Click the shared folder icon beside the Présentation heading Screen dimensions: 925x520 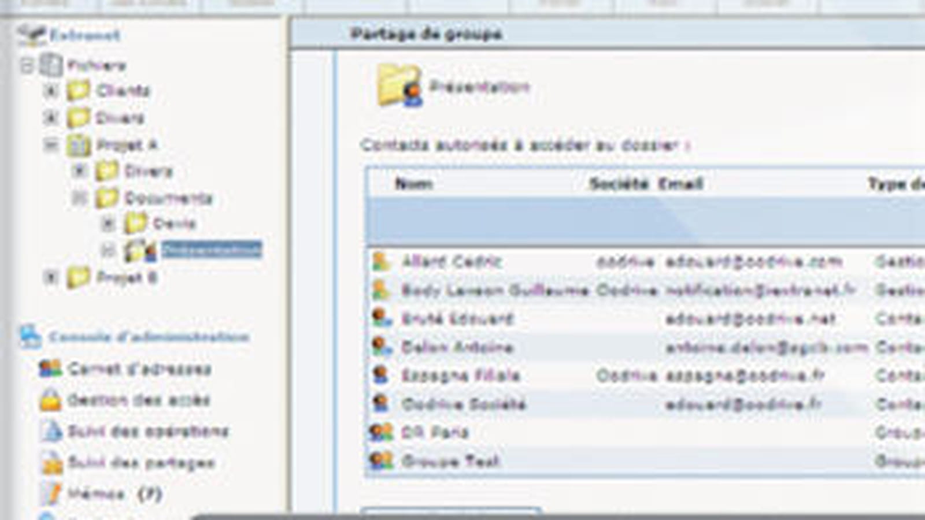coord(399,86)
